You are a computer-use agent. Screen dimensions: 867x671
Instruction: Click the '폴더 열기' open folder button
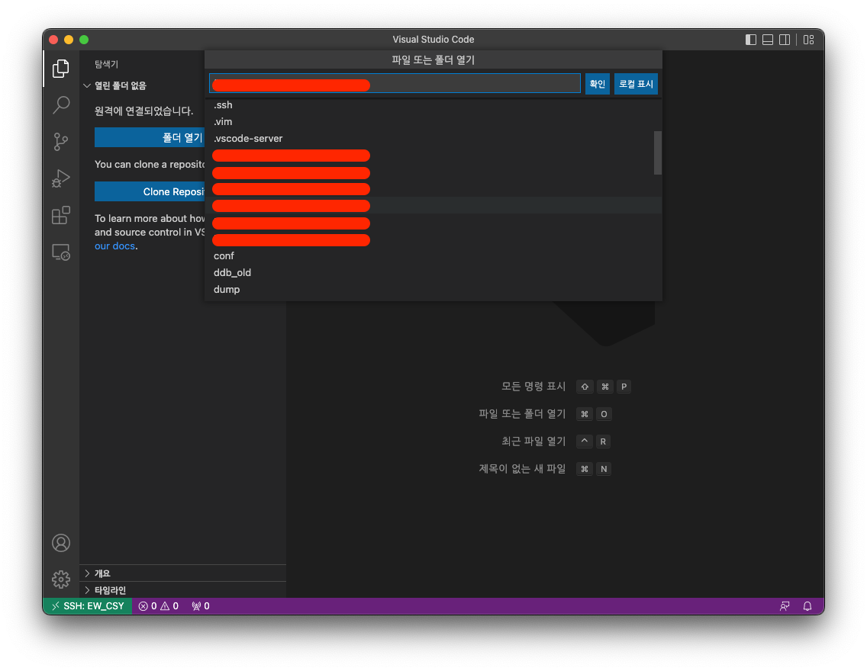pyautogui.click(x=150, y=137)
